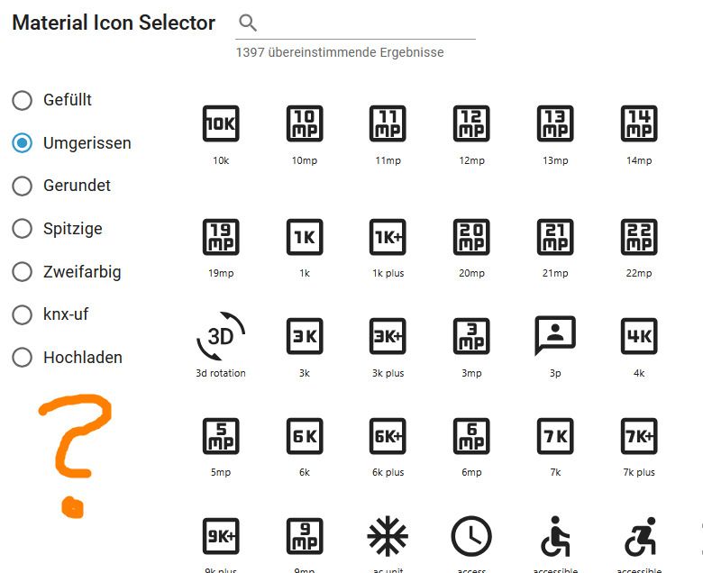
Task: Select the Gefüllt radio option
Action: [22, 100]
